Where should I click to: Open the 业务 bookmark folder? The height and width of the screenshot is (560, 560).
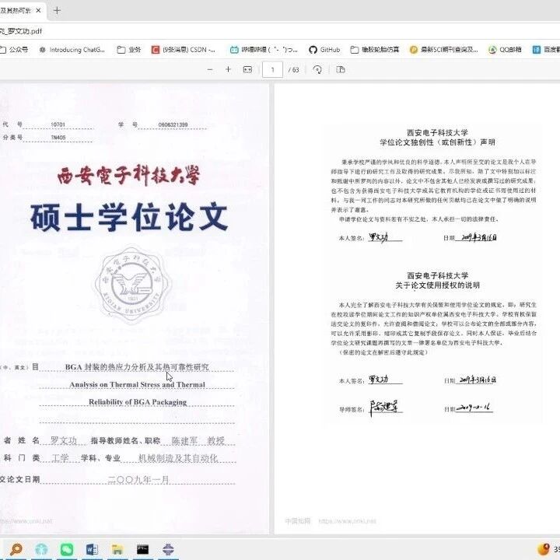[129, 50]
